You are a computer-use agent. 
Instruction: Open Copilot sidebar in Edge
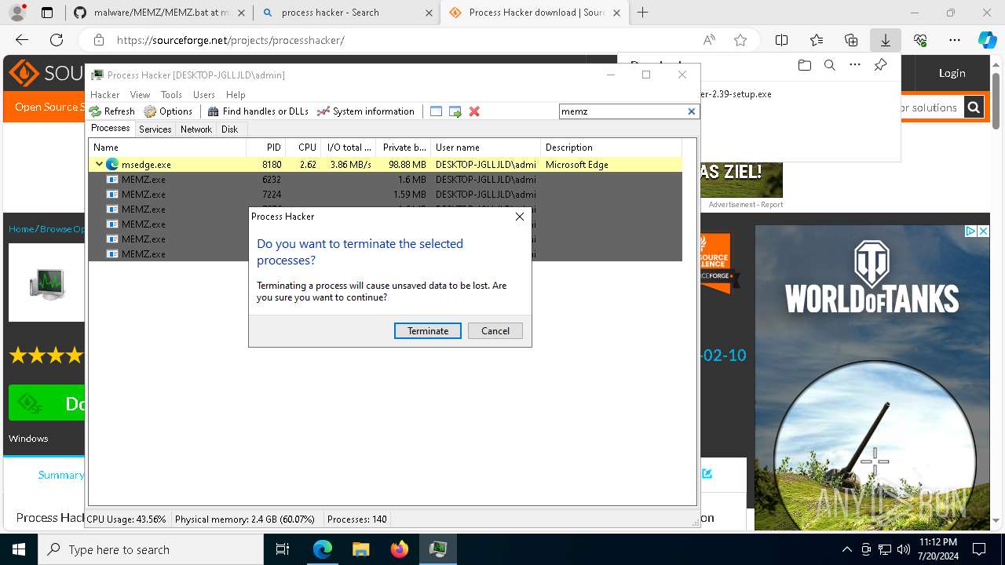(x=987, y=40)
